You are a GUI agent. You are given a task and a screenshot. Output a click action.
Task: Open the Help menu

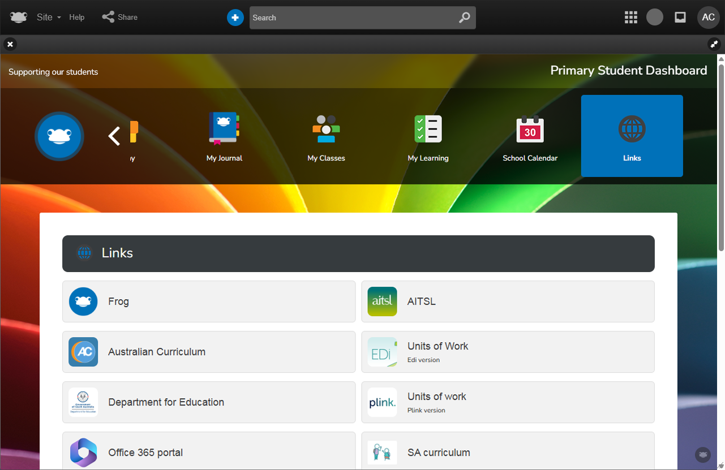(x=77, y=17)
